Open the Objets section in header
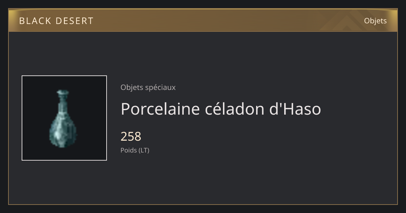Image resolution: width=406 pixels, height=213 pixels. click(x=375, y=21)
